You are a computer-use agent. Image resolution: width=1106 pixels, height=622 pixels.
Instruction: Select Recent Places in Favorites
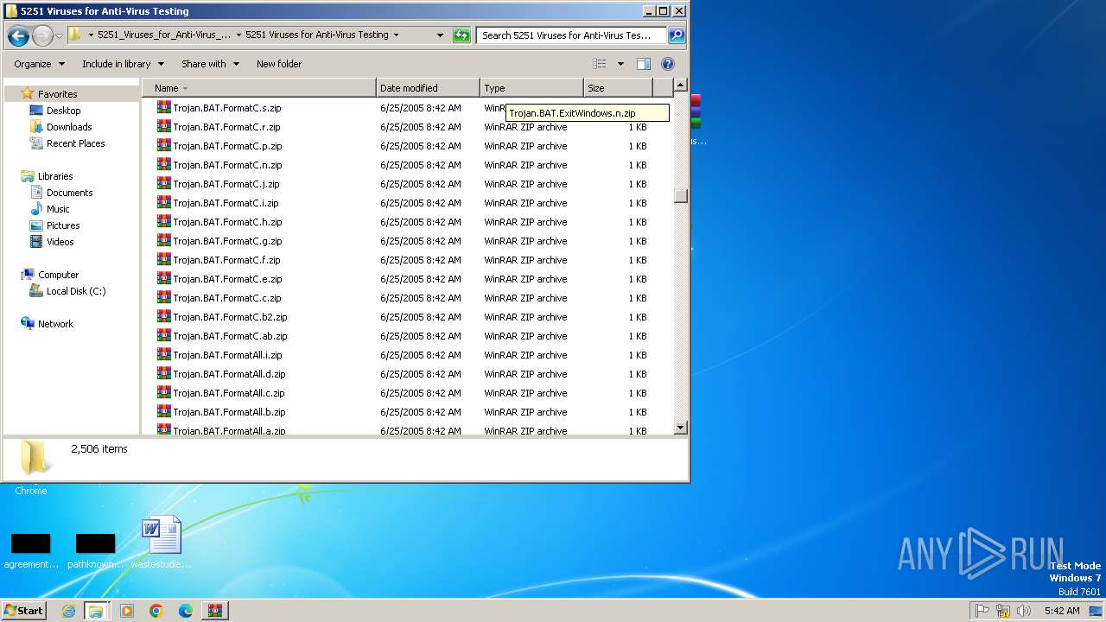click(x=75, y=143)
